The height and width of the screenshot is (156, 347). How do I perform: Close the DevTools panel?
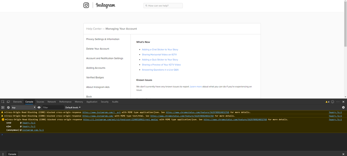(344, 102)
